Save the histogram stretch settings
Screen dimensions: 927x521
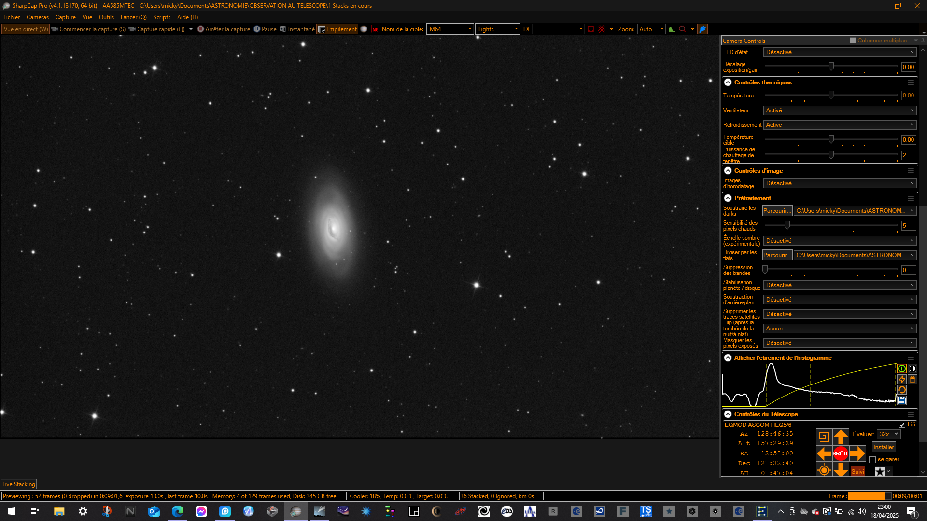[x=901, y=400]
